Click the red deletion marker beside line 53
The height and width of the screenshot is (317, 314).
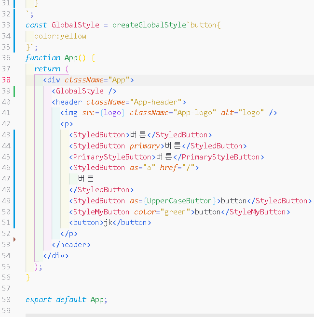click(x=14, y=239)
